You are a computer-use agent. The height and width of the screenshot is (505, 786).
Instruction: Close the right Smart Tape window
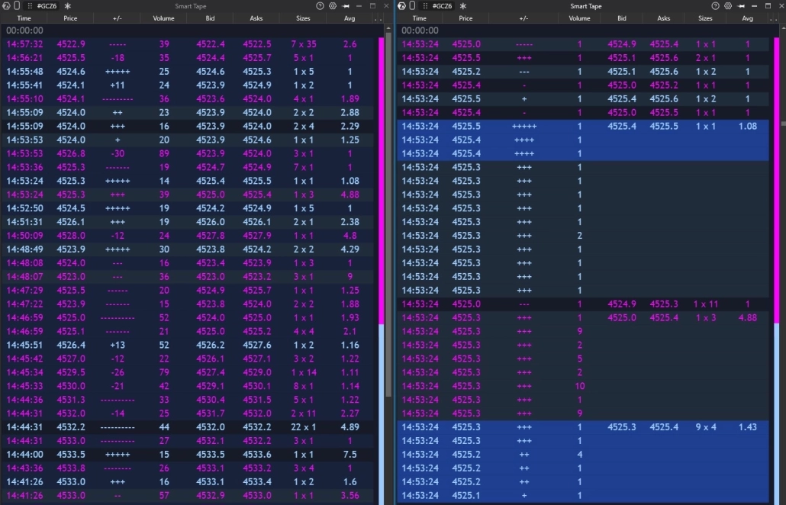[781, 6]
